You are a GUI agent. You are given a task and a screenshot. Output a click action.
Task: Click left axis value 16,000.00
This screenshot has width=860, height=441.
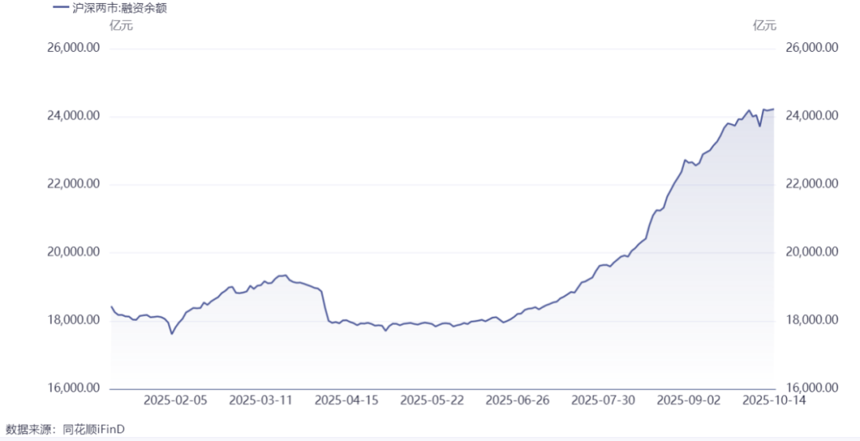(x=74, y=388)
